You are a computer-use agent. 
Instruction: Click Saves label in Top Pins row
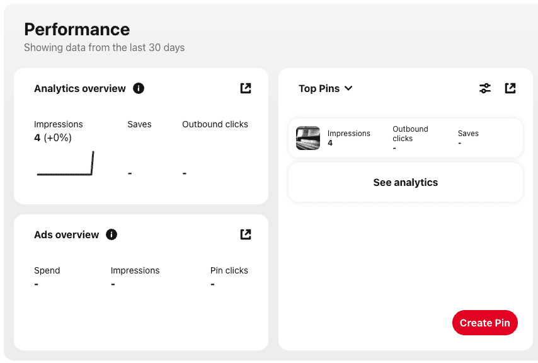pos(468,134)
